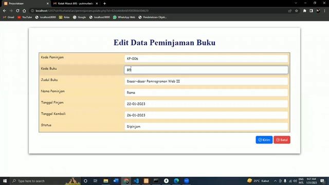The width and height of the screenshot is (329, 185).
Task: Switch to the Kotak Masuk Gmail tab
Action: [76, 4]
